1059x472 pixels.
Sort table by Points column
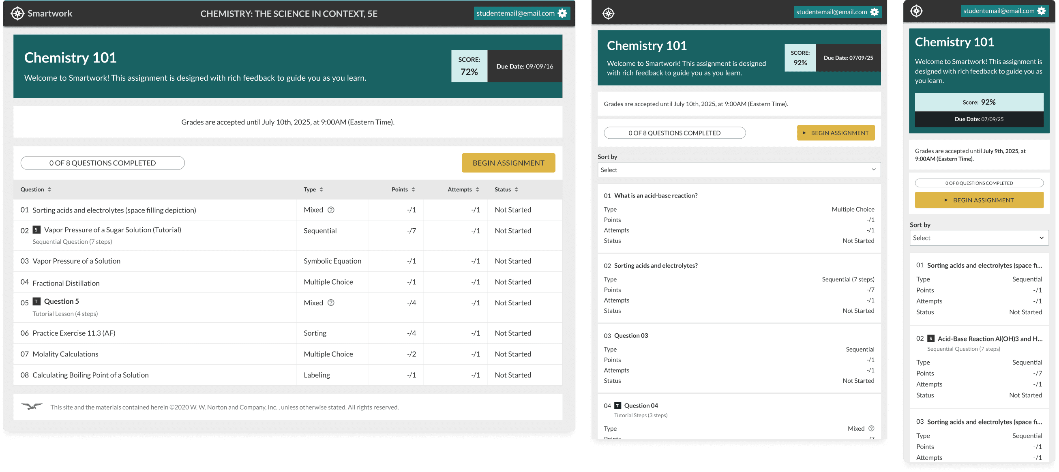[x=413, y=189]
